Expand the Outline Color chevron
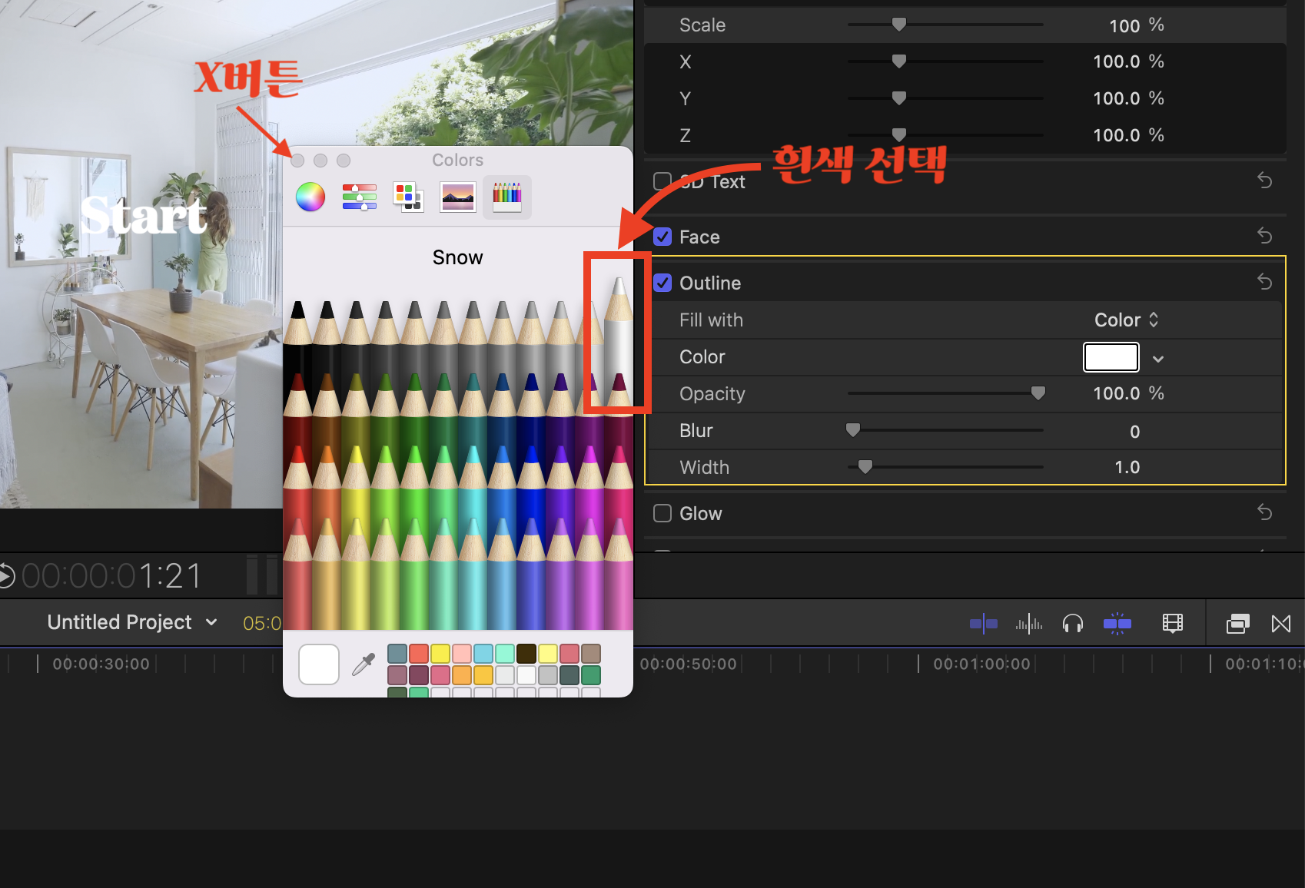Screen dimensions: 1305x888 point(1158,359)
